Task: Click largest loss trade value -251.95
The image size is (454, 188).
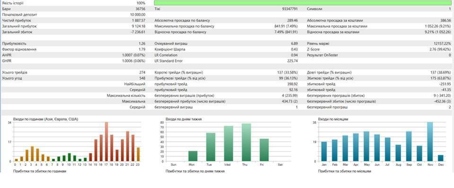Action: click(445, 84)
